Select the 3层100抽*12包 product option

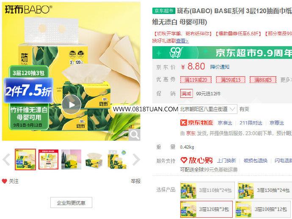[x=263, y=209]
